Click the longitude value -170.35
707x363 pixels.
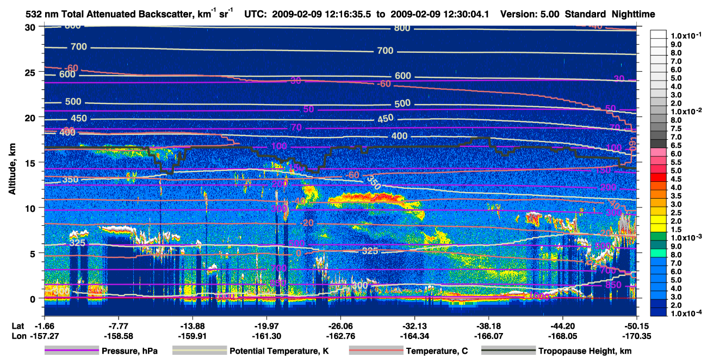pyautogui.click(x=636, y=336)
